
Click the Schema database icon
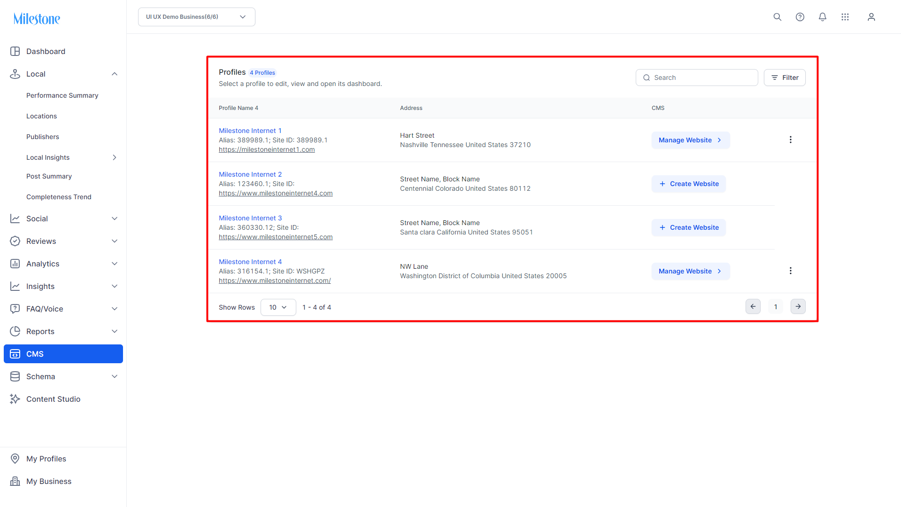pos(15,376)
